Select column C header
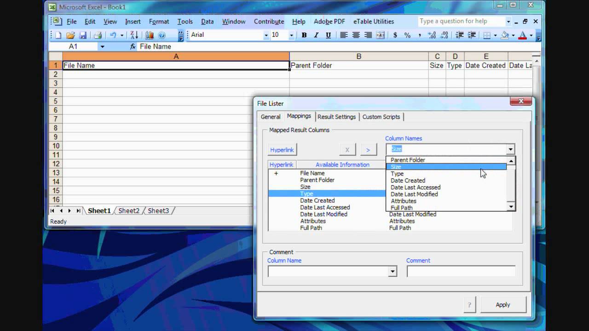Image resolution: width=589 pixels, height=331 pixels. [437, 56]
